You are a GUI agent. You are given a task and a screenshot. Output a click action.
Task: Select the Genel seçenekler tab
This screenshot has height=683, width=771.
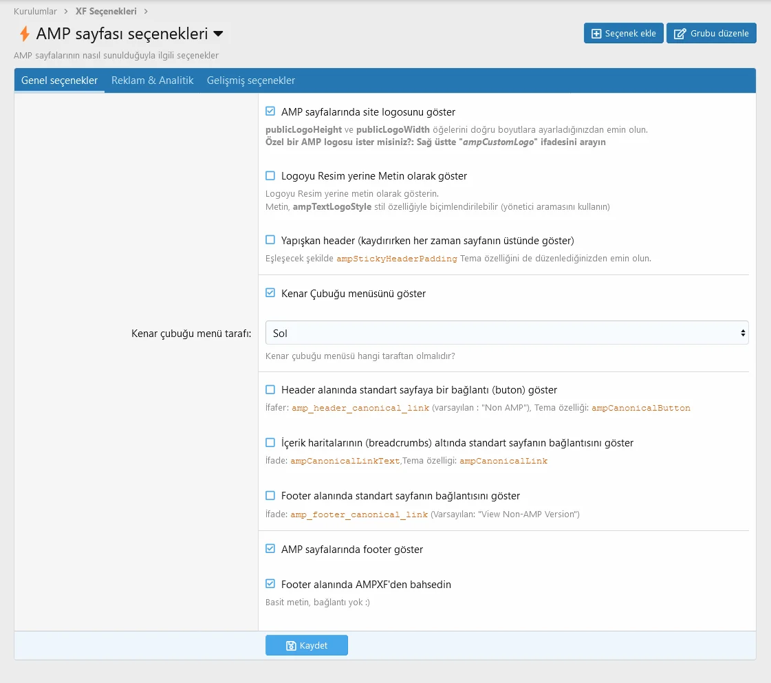pos(59,80)
